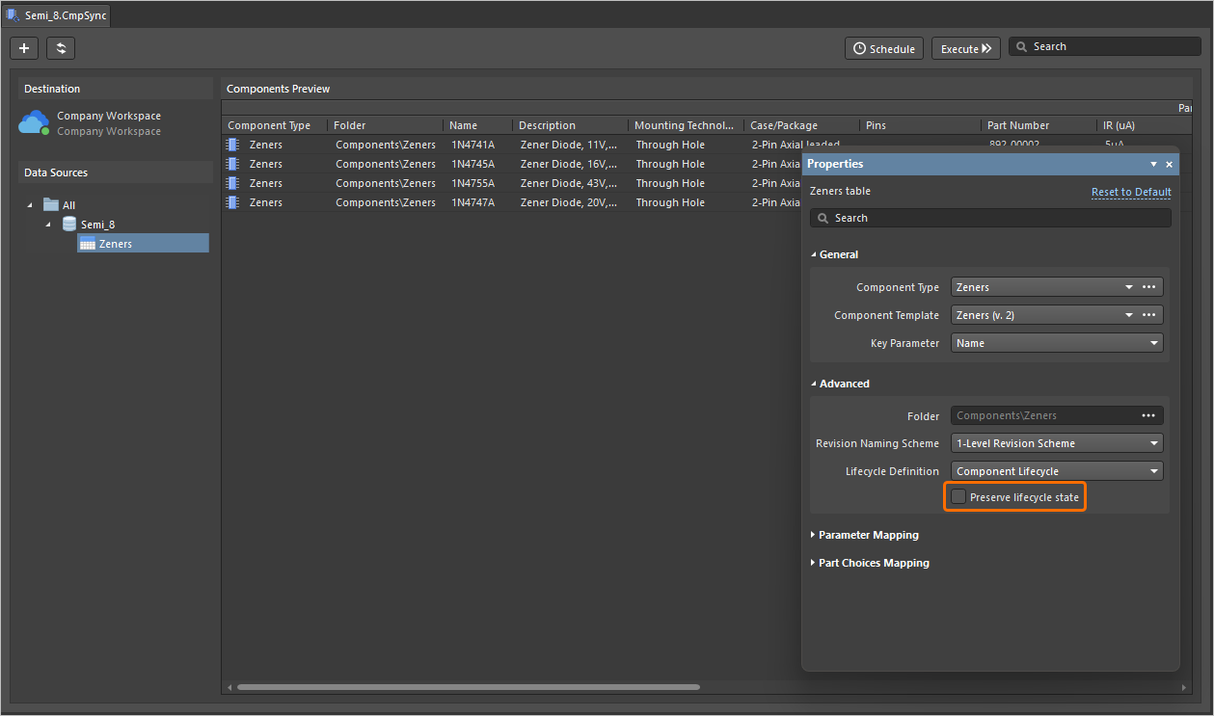Click the Reset to Default link
1214x716 pixels.
tap(1131, 192)
